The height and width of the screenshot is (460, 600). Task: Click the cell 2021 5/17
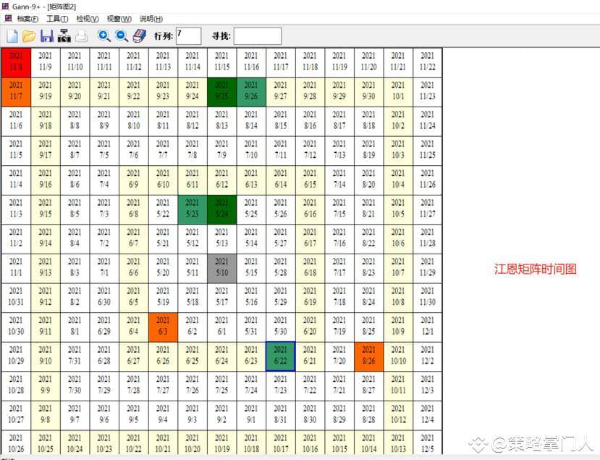pyautogui.click(x=222, y=298)
